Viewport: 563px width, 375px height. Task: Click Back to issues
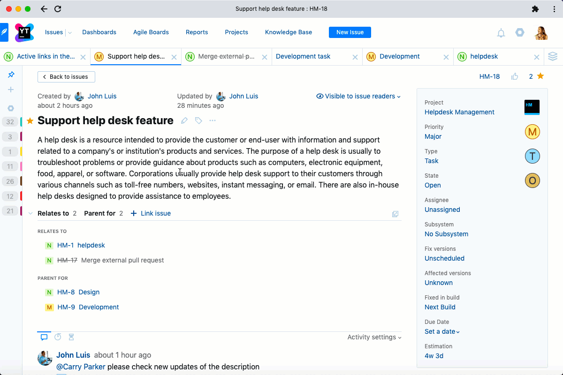coord(66,77)
